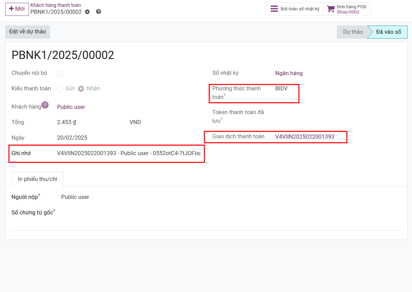Screen dimensions: 412x292
Task: Open the Ngân hàng journal link
Action: (289, 73)
